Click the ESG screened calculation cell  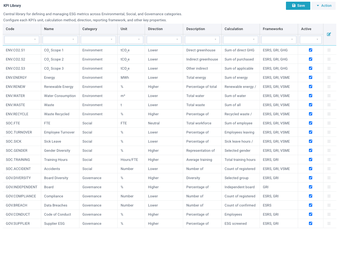coord(240,223)
